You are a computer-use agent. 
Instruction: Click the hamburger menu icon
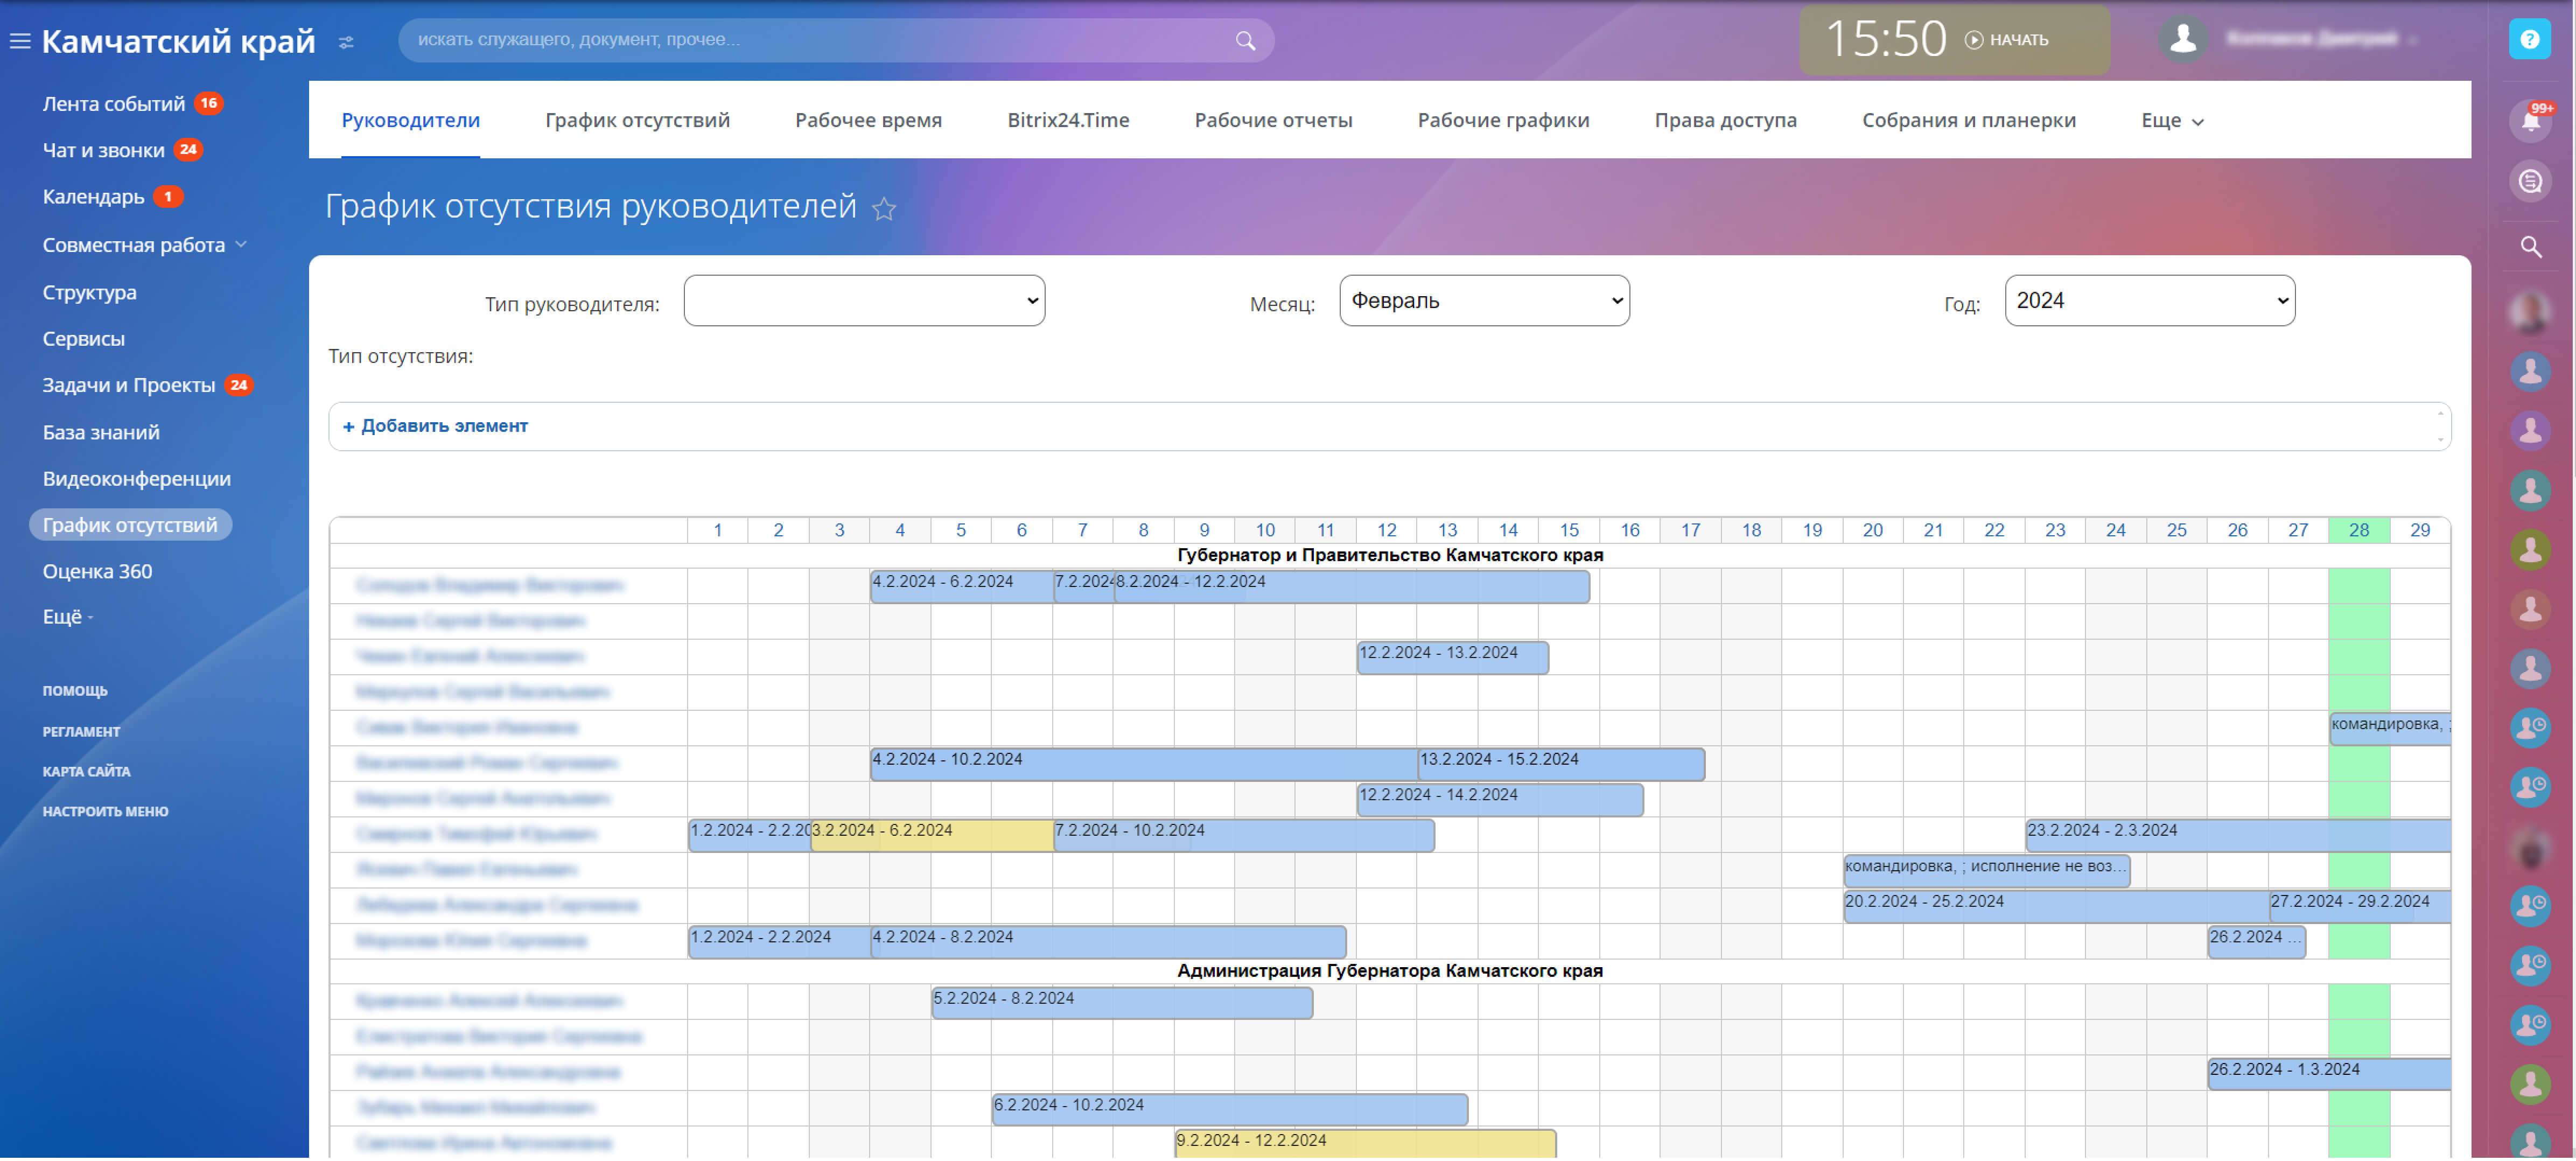(x=20, y=41)
